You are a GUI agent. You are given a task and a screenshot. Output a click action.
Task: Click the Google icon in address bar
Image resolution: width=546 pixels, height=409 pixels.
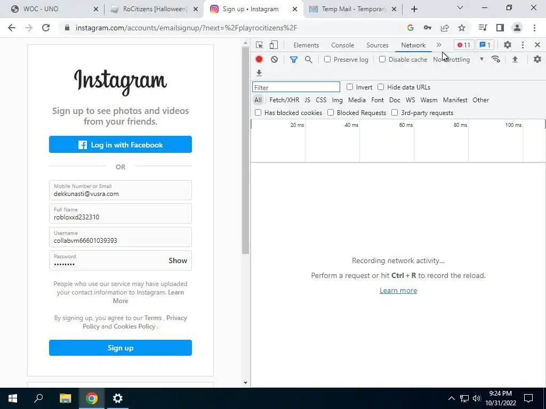(x=410, y=28)
